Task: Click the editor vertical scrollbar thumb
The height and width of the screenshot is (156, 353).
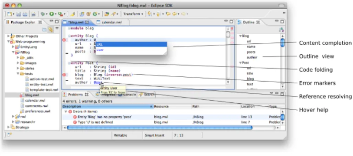Action: [228, 34]
